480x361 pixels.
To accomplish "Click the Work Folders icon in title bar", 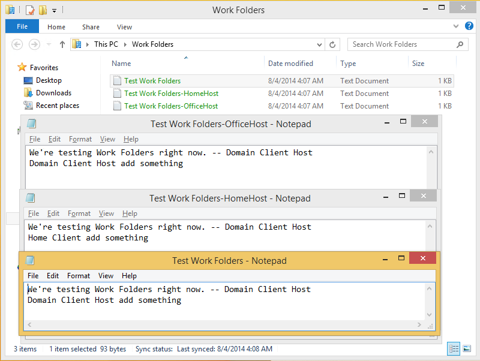I will pyautogui.click(x=10, y=10).
